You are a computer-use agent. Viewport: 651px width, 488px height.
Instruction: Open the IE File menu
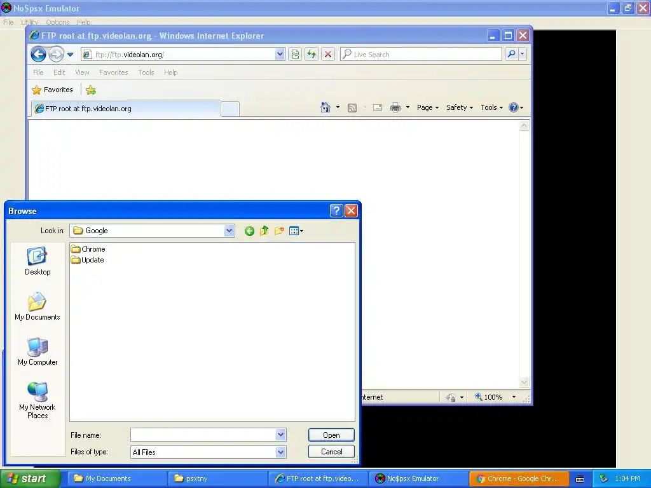click(38, 72)
